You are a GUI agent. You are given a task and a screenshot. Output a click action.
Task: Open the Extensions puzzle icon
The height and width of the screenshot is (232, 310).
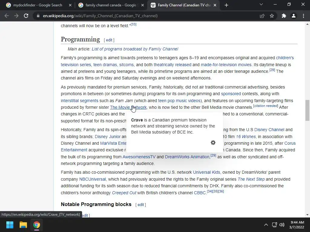tap(284, 16)
